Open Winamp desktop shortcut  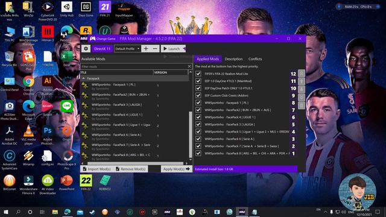tap(28, 158)
